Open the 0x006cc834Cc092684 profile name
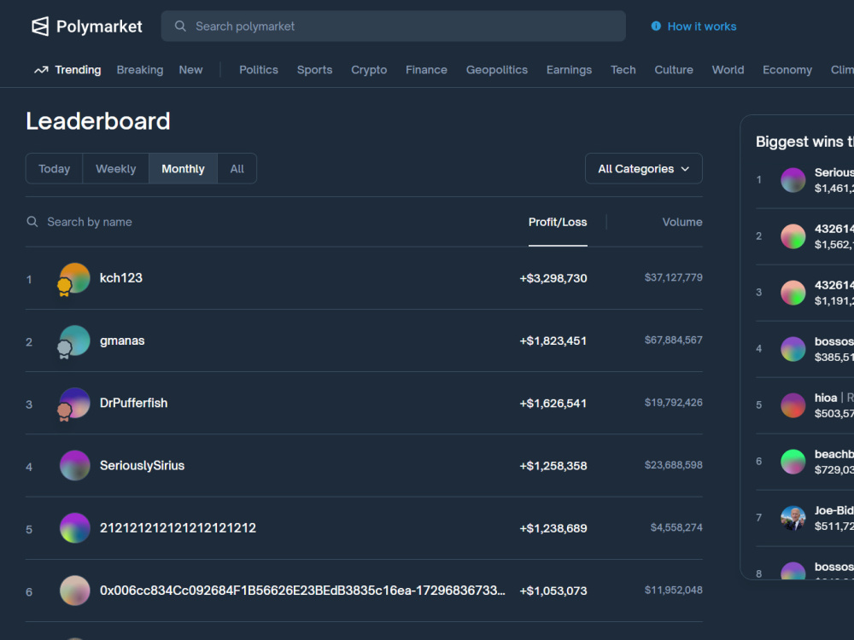 (x=302, y=591)
